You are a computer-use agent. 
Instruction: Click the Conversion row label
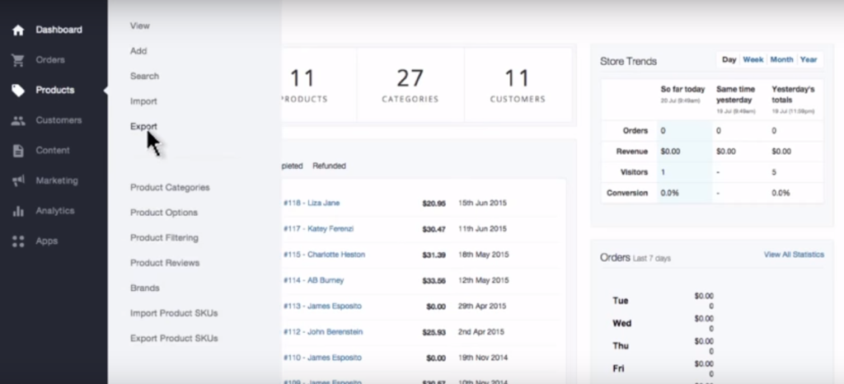(x=627, y=193)
